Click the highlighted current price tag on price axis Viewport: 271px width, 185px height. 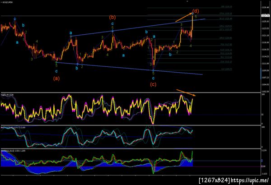(x=265, y=16)
